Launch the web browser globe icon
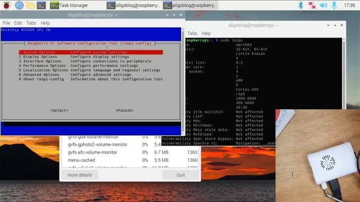Image resolution: width=360 pixels, height=202 pixels. click(19, 5)
